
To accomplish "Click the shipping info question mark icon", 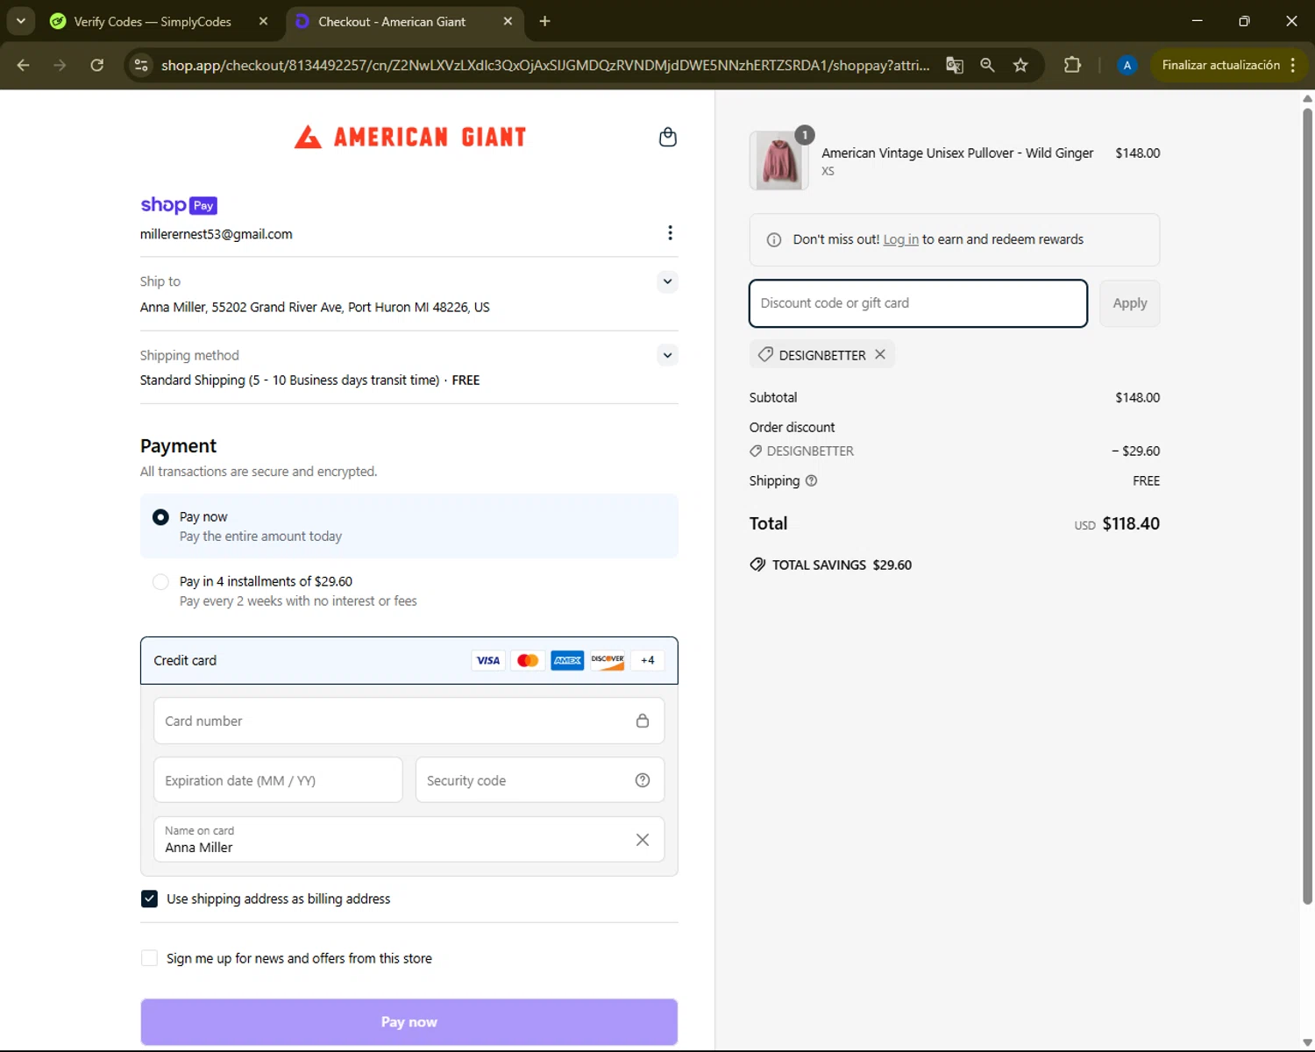I will tap(811, 480).
